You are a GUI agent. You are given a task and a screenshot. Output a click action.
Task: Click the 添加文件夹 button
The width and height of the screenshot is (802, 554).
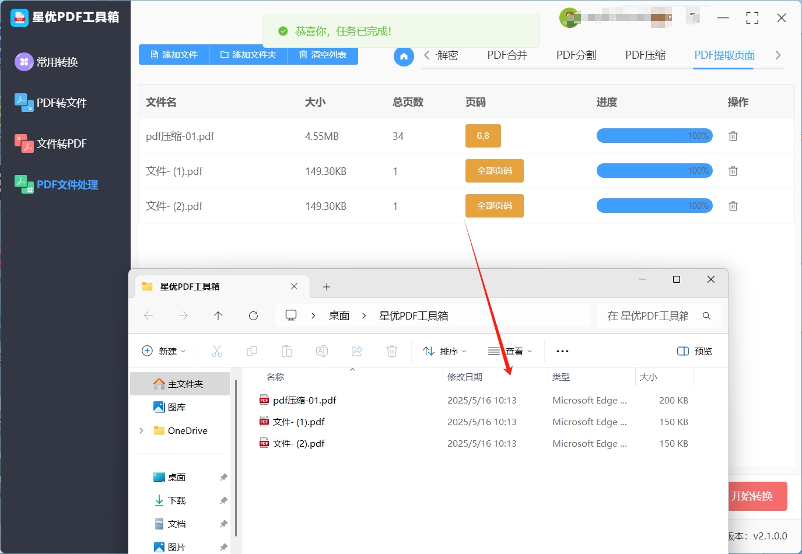coord(248,54)
